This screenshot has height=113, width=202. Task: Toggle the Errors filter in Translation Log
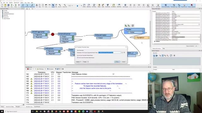coord(29,69)
